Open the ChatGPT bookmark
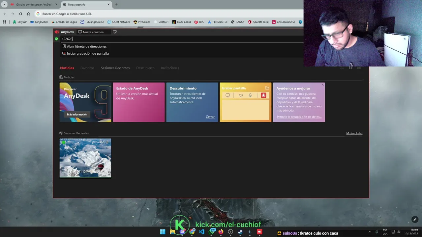 [161, 22]
